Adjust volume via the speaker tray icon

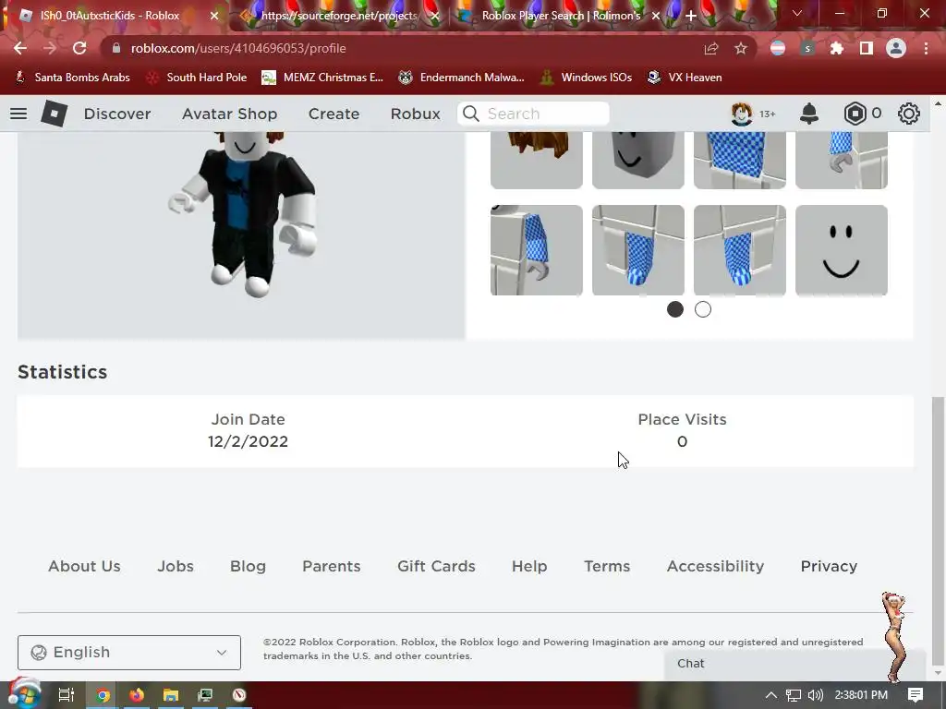pos(815,695)
